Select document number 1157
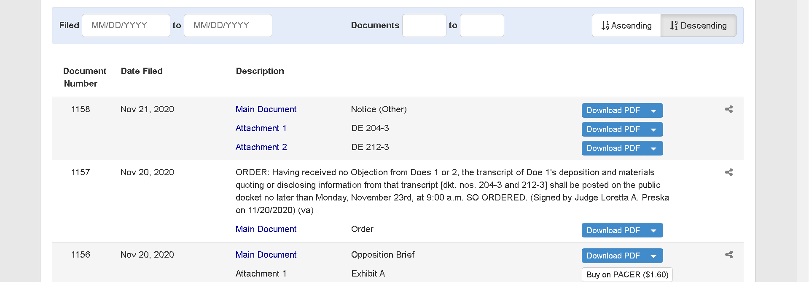809x282 pixels. tap(81, 172)
